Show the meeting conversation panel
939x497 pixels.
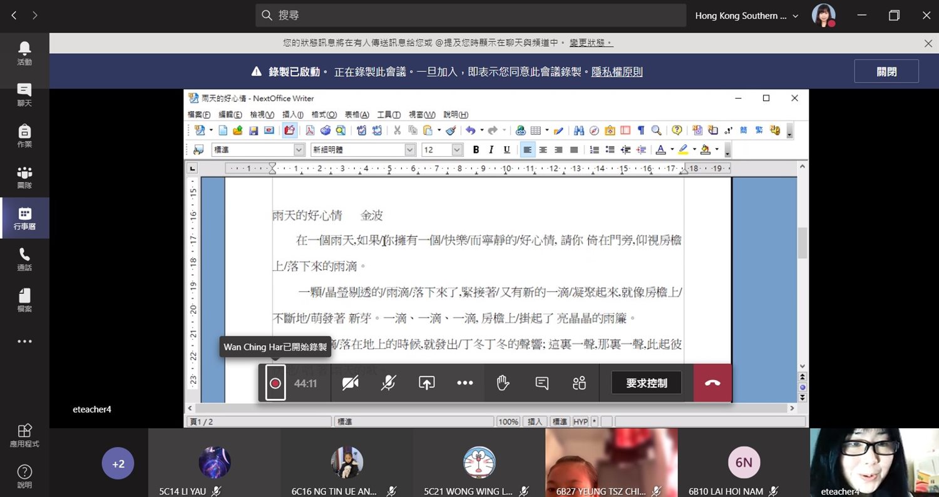pos(541,383)
